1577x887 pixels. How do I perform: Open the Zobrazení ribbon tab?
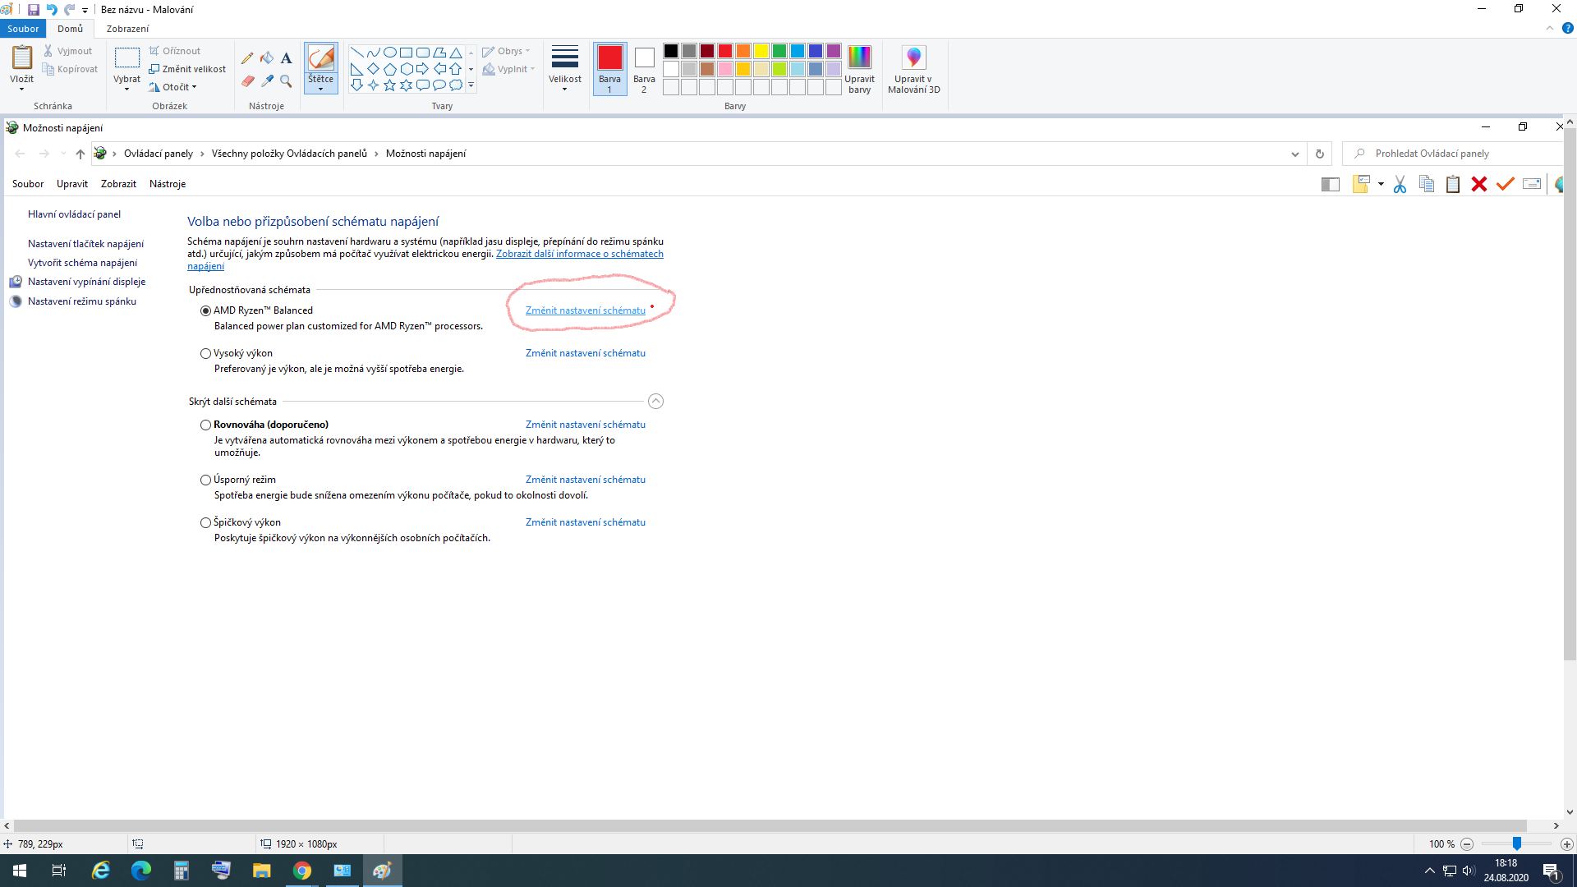pyautogui.click(x=127, y=29)
